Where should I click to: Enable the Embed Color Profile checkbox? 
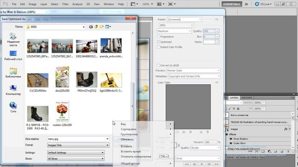click(x=158, y=47)
